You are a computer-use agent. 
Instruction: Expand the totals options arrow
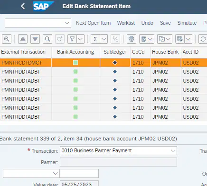click(x=104, y=39)
